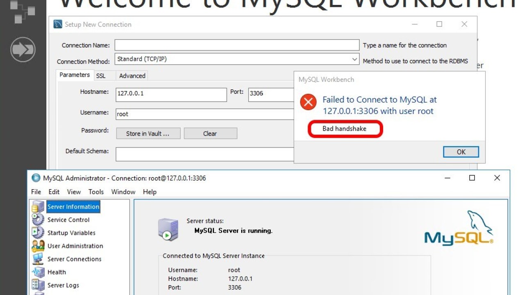Click the Bad handshake error text
This screenshot has height=295, width=525.
(345, 129)
